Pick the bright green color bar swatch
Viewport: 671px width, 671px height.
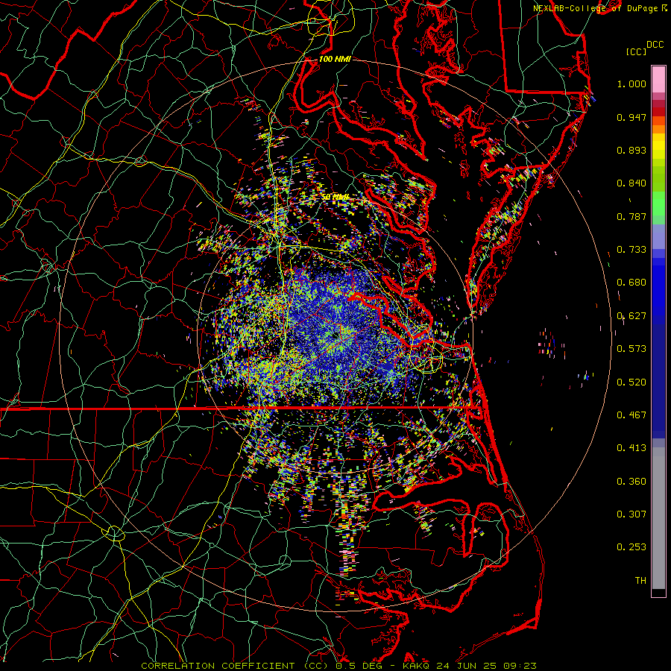point(658,204)
